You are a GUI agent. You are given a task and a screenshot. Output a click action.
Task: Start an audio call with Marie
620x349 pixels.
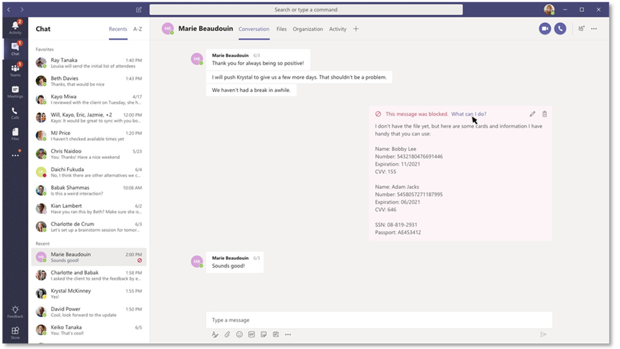pyautogui.click(x=560, y=29)
